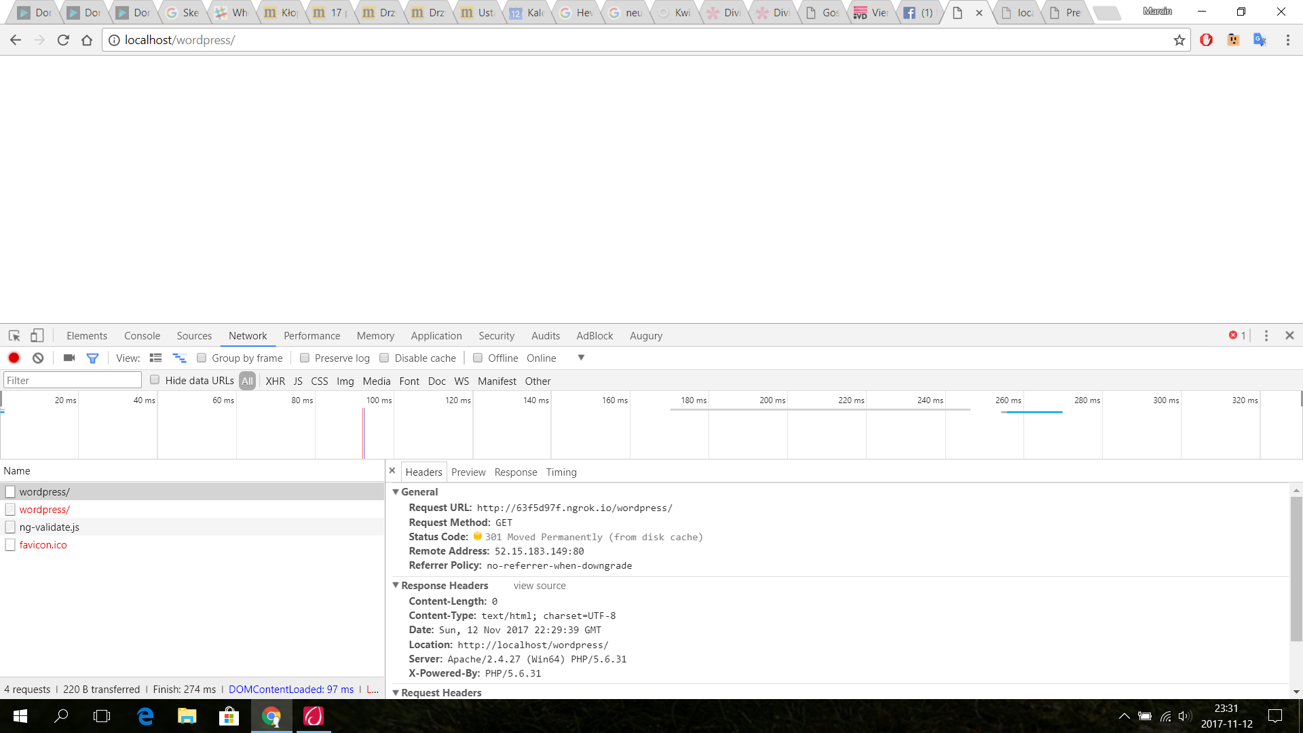Viewport: 1303px width, 733px height.
Task: View site information icon in address bar
Action: point(115,40)
